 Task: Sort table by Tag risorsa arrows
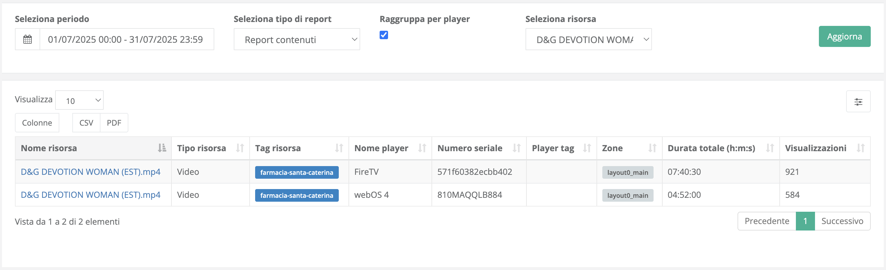(339, 148)
